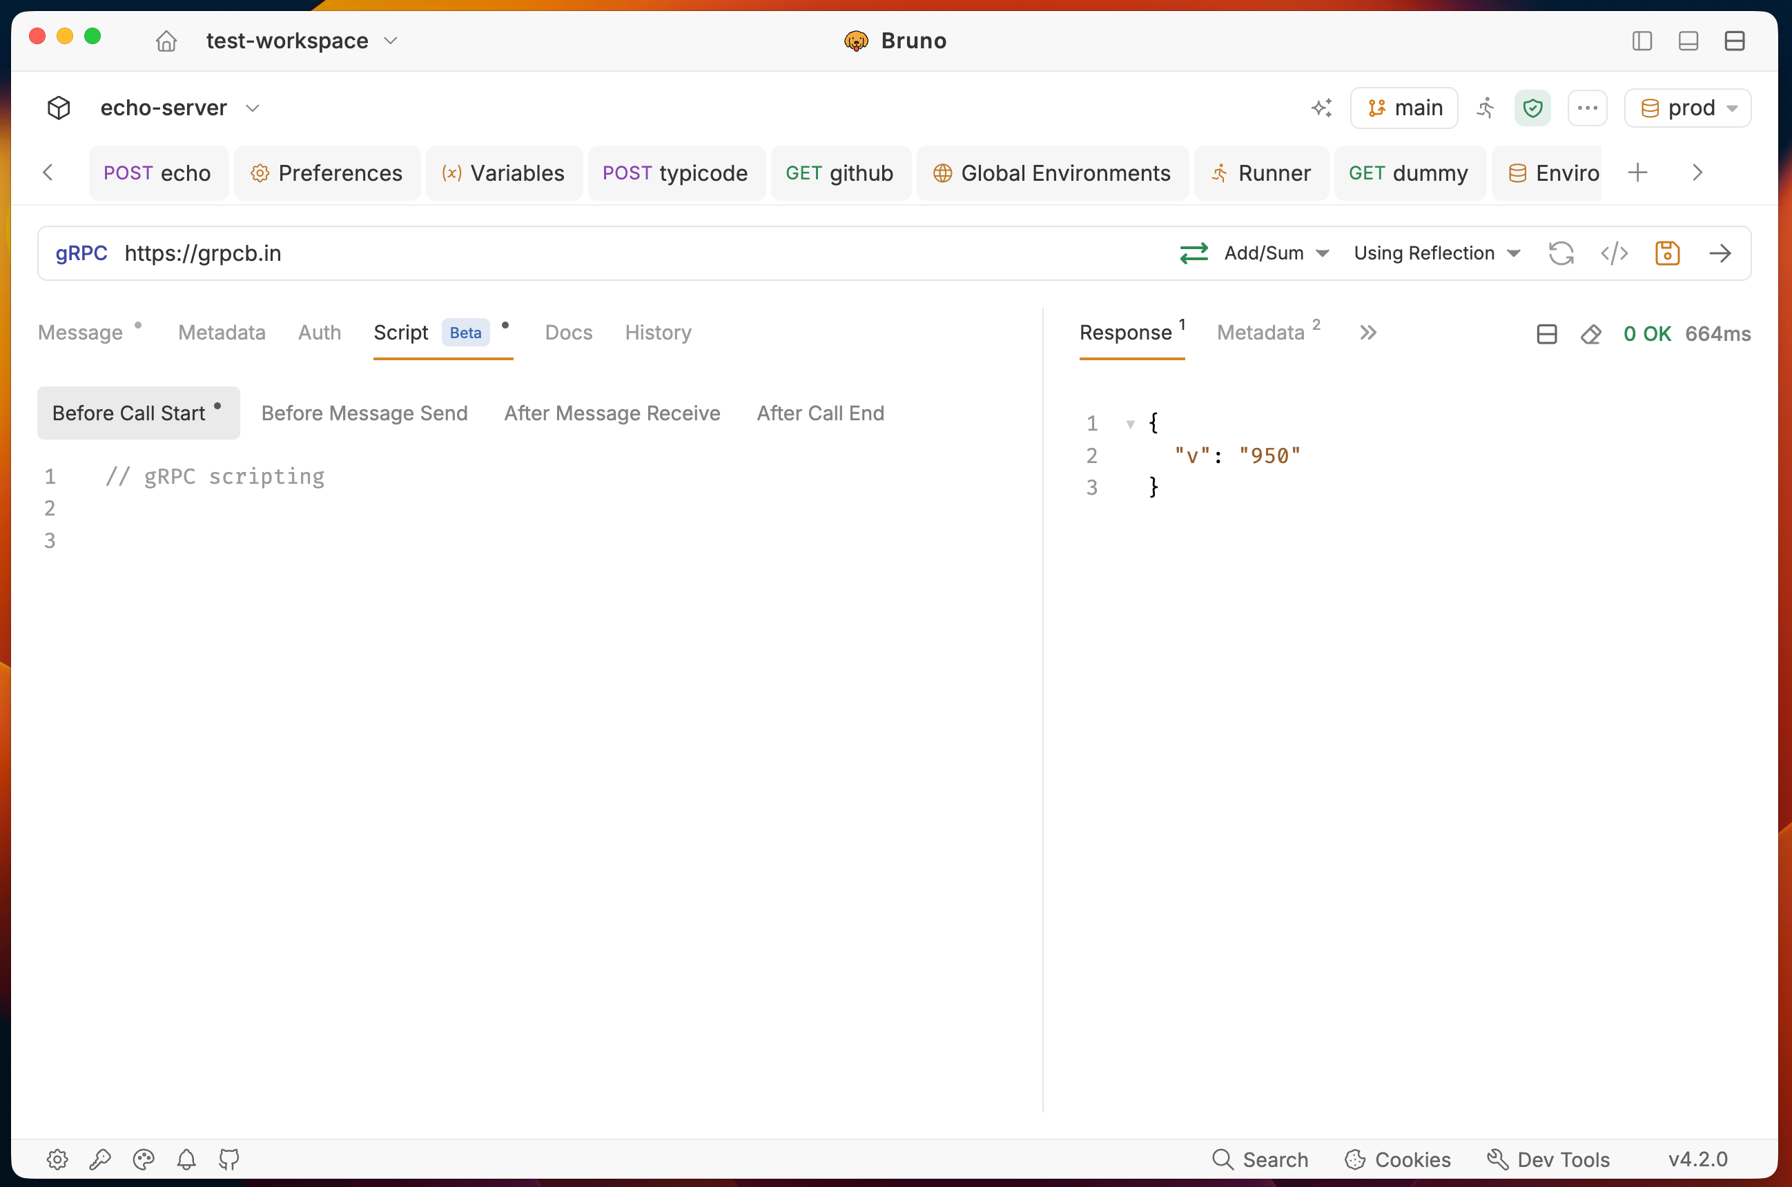Toggle the left sidebar layout icon

1642,41
